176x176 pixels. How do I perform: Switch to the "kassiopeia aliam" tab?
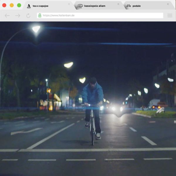pos(94,6)
